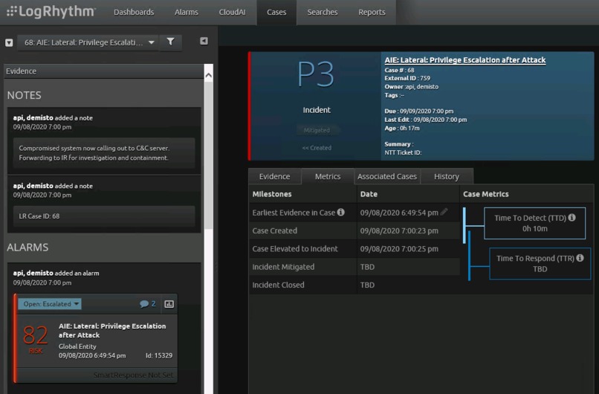Viewport: 599px width, 394px height.
Task: Switch to the Evidence tab
Action: tap(275, 176)
